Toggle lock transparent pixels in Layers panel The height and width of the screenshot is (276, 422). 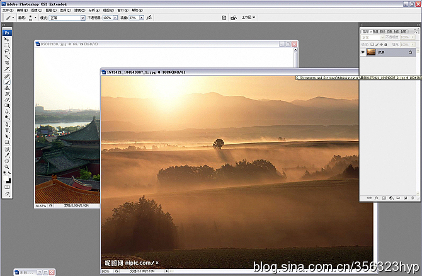[x=373, y=45]
